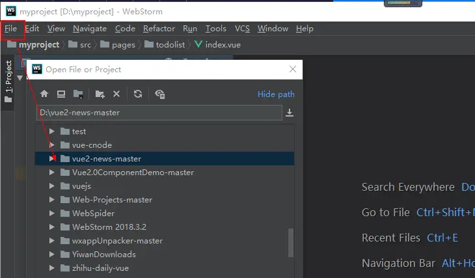Open the Help menu
This screenshot has width=475, height=278.
point(305,29)
